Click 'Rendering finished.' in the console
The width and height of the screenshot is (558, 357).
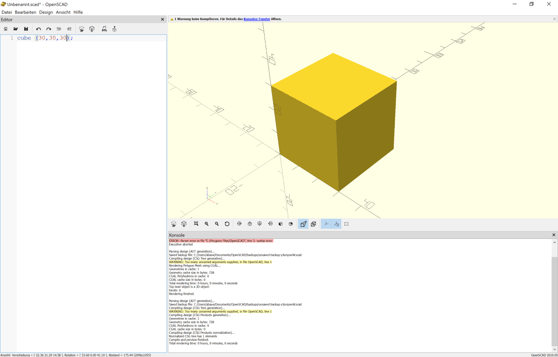(182, 294)
